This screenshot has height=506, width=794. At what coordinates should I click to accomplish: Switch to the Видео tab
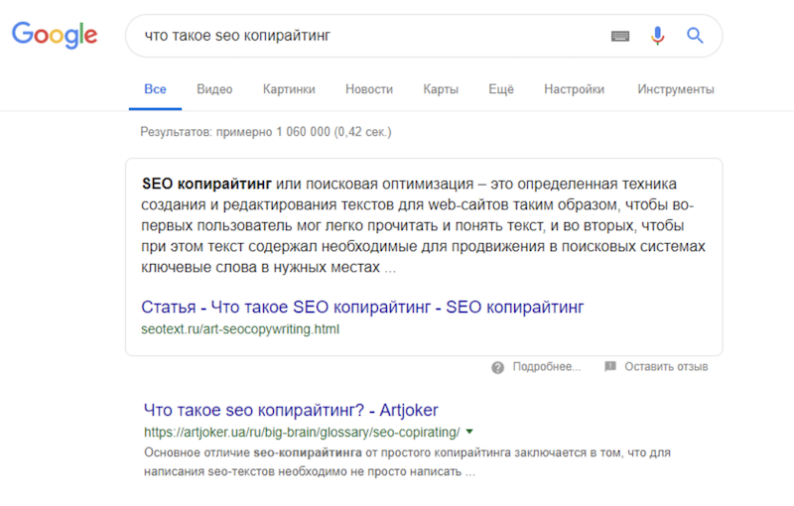point(214,89)
